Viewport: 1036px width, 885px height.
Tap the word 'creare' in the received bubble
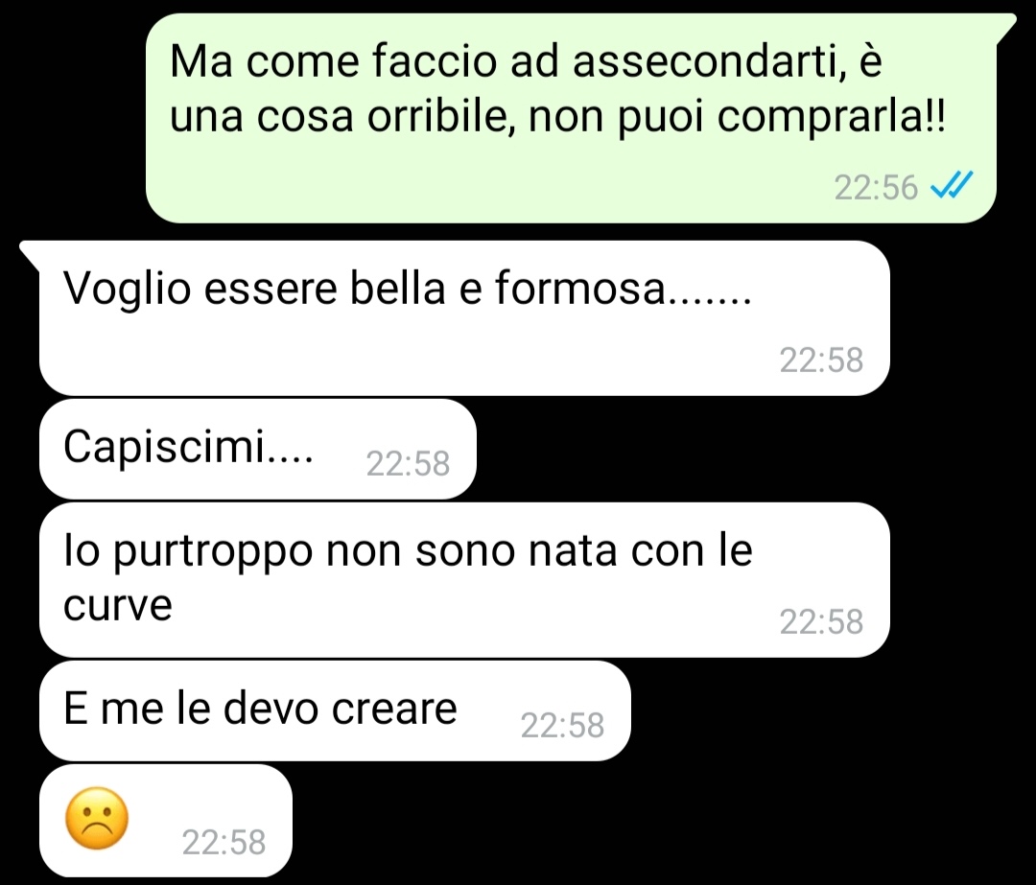pos(394,710)
